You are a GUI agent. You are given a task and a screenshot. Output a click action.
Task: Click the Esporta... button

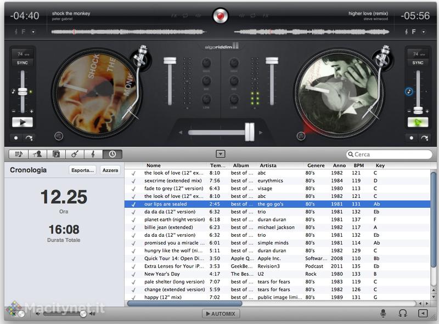coord(83,170)
